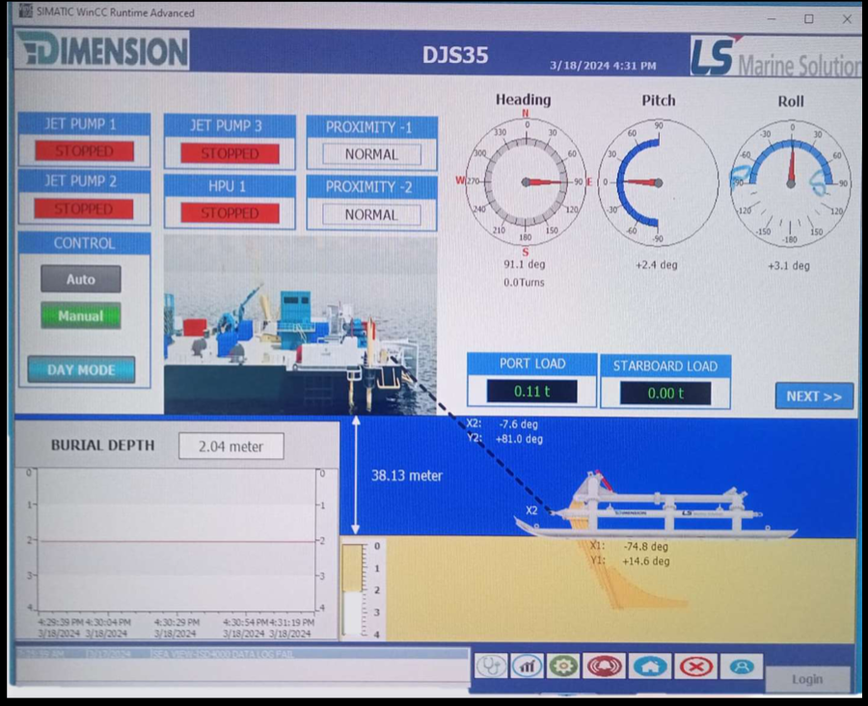The width and height of the screenshot is (868, 706).
Task: Open settings with the green gear icon
Action: point(563,665)
